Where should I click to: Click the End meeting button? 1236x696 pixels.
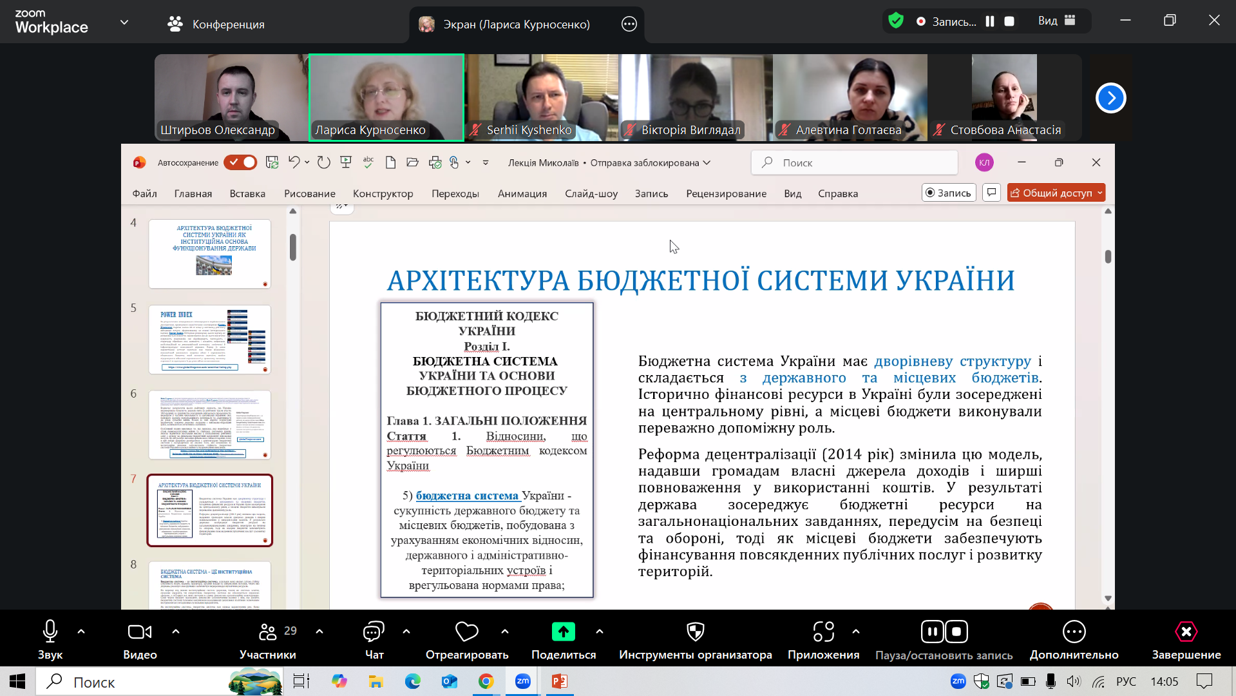coord(1186,632)
